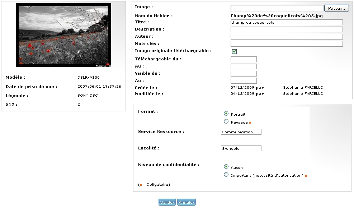Click the Parcourir... browse button
354x208 pixels.
click(x=336, y=8)
